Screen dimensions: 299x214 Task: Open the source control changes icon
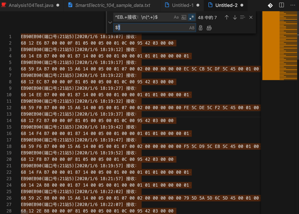click(270, 5)
